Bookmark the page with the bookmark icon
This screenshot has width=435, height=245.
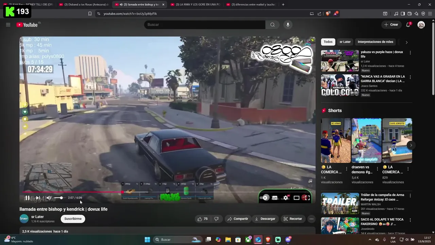[90, 14]
